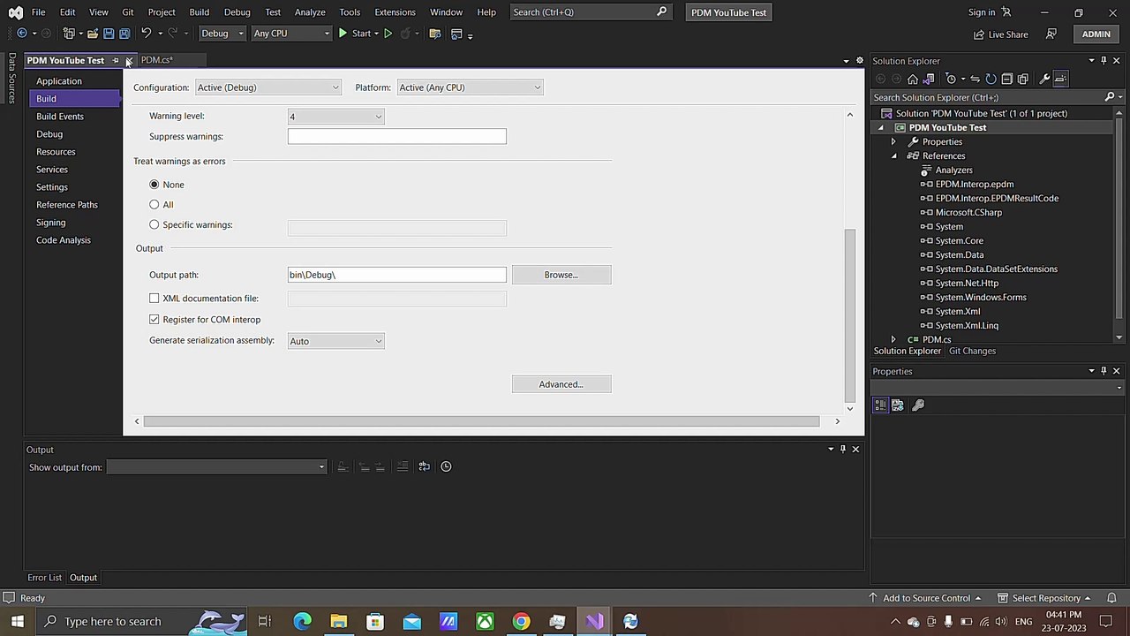Select the Specific warnings radio button
This screenshot has height=636, width=1130.
[x=154, y=225]
